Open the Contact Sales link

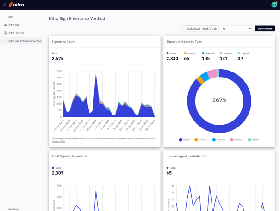[x=58, y=141]
